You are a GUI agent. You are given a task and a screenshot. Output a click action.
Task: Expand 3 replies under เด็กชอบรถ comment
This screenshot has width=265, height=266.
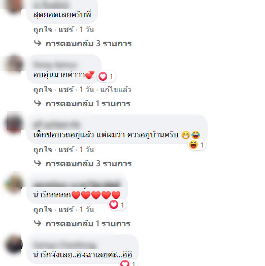pyautogui.click(x=88, y=164)
